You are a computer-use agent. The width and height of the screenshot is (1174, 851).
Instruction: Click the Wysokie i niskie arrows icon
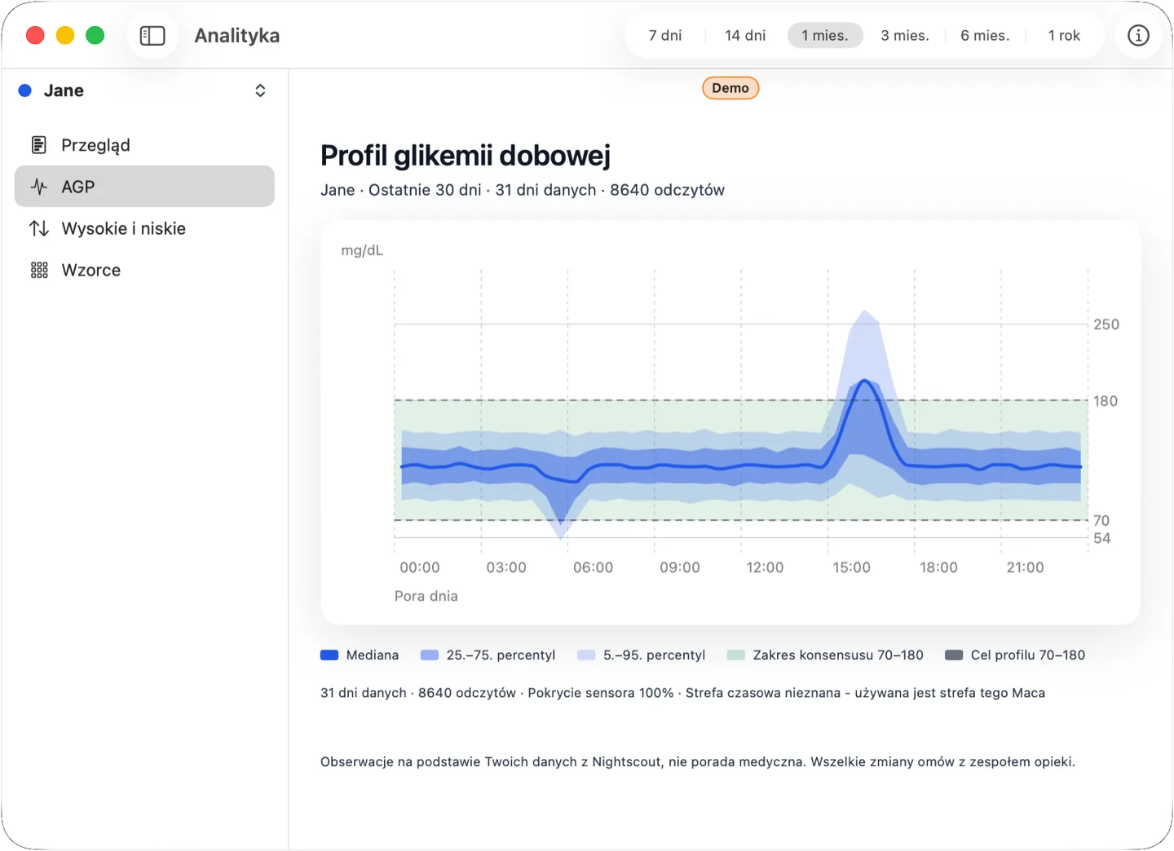tap(39, 228)
